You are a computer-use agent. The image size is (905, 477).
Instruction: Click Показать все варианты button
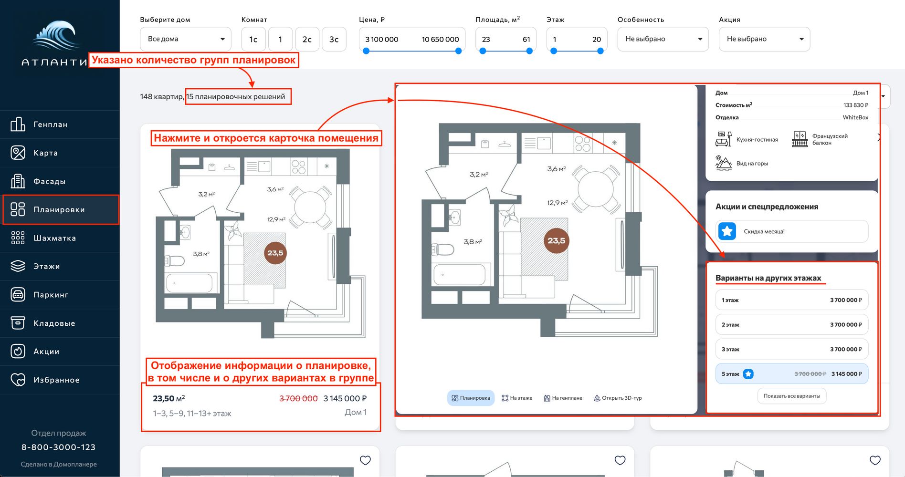tap(792, 396)
